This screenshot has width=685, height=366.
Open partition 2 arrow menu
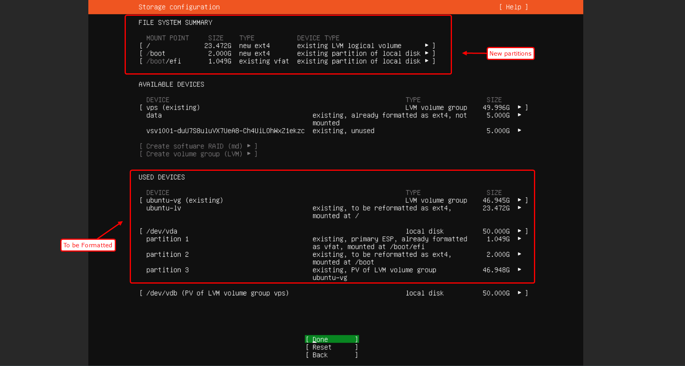pyautogui.click(x=519, y=254)
